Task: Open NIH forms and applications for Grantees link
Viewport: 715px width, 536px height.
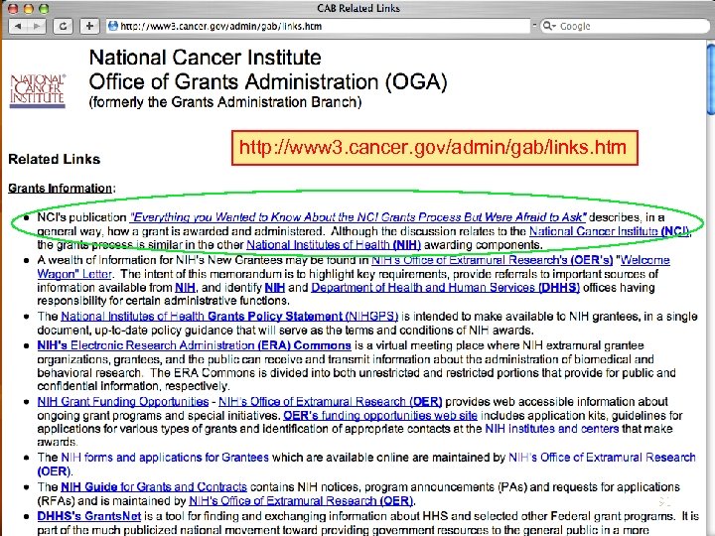Action: tap(165, 458)
